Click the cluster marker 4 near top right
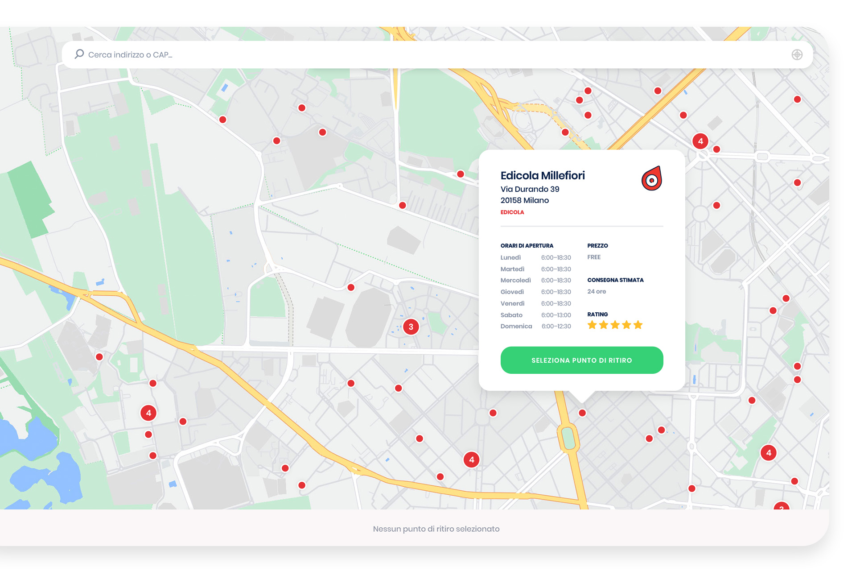This screenshot has width=856, height=571. click(701, 141)
